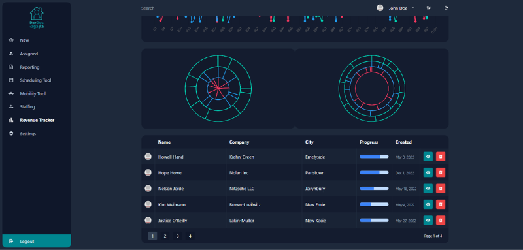Select the Scheduling Tool calendar icon
This screenshot has width=523, height=250.
coord(11,80)
